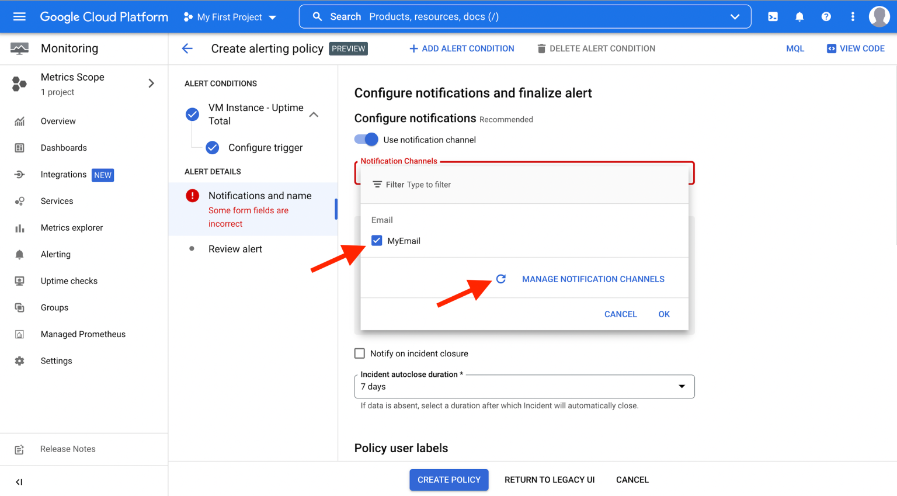This screenshot has width=897, height=496.
Task: Expand the search bar dropdown arrow
Action: [x=735, y=16]
